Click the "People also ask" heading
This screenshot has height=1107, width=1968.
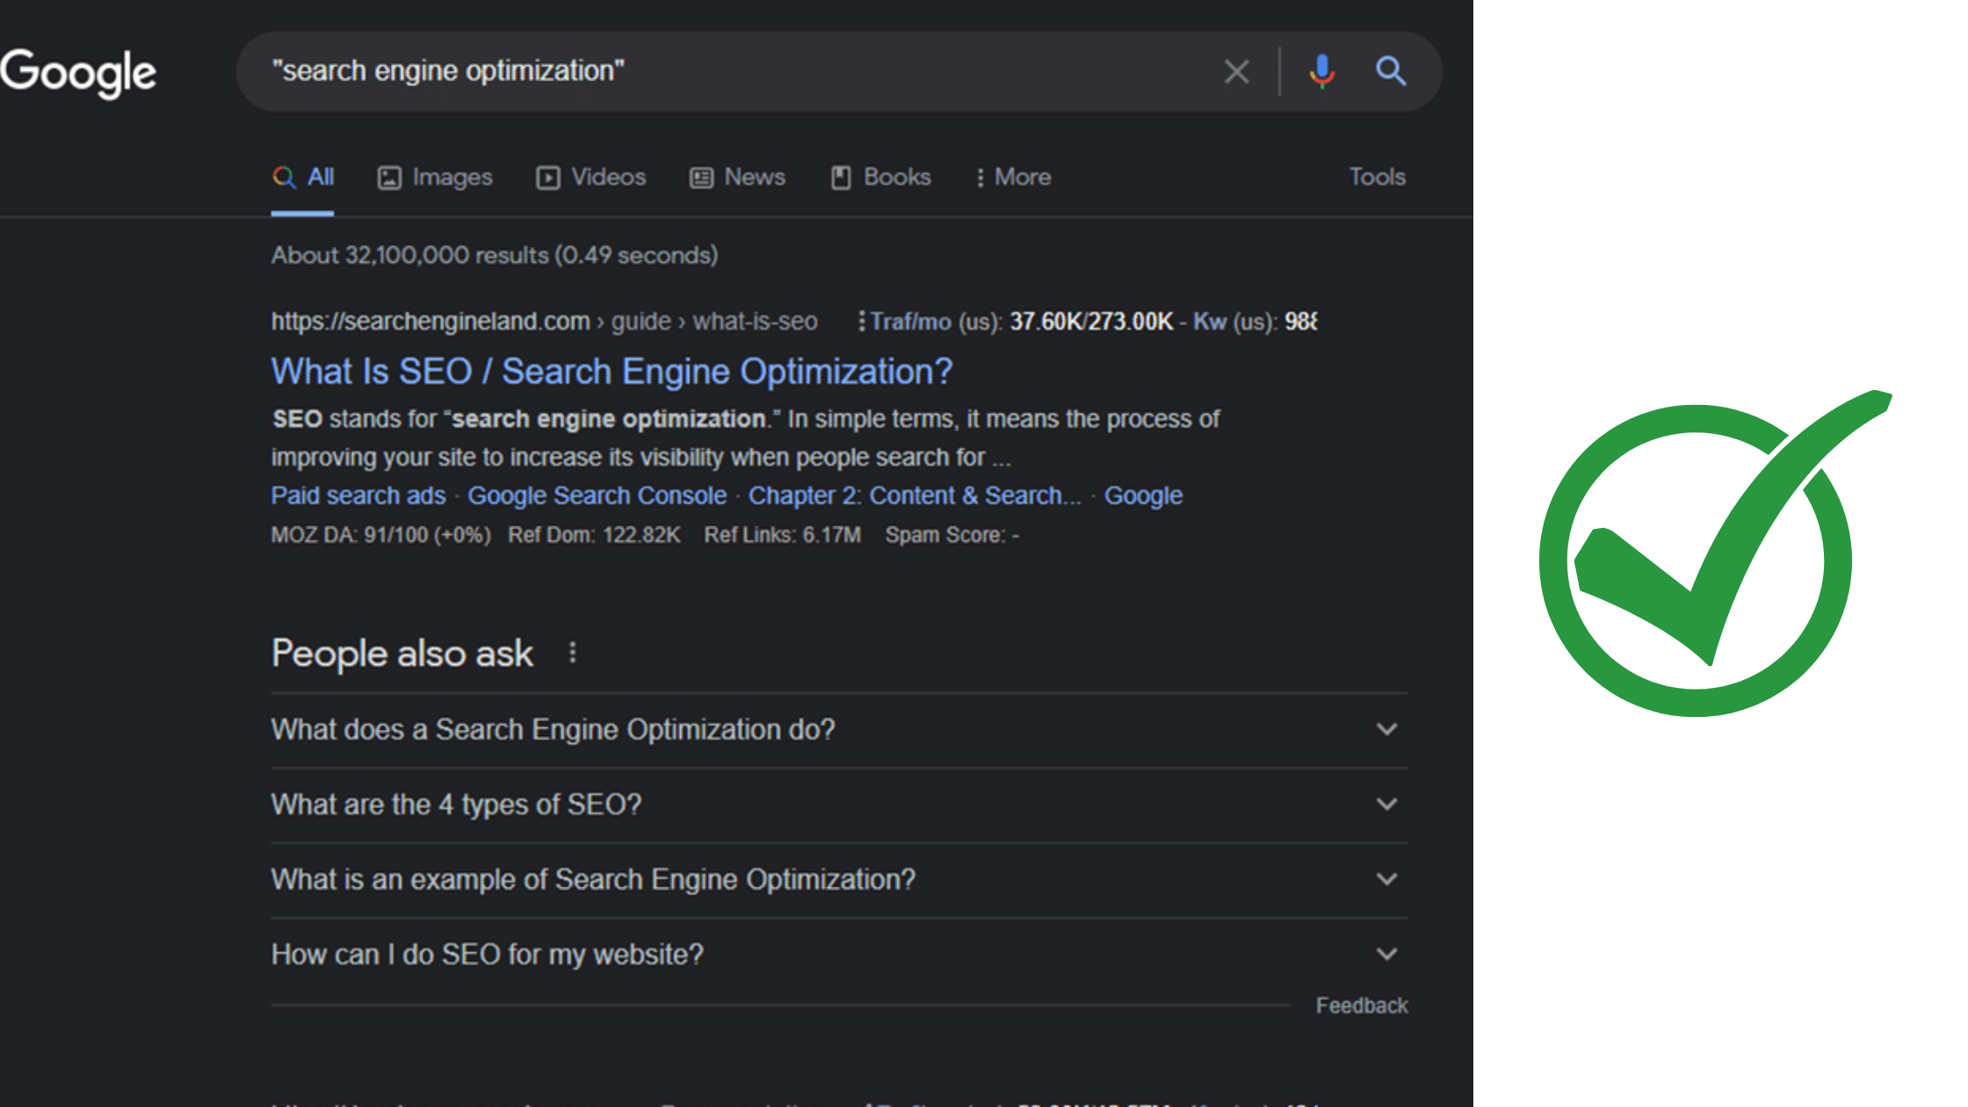coord(402,654)
